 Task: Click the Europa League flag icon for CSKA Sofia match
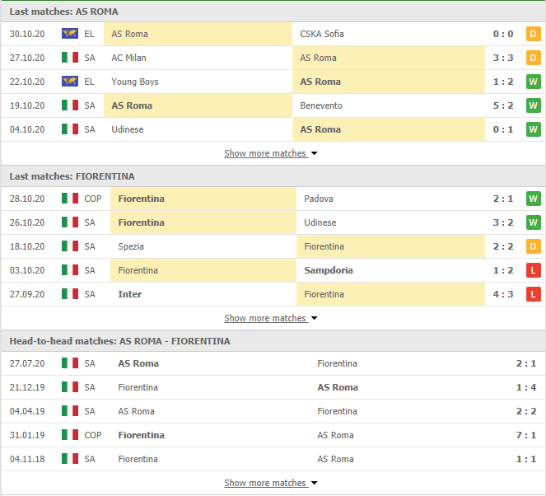tap(70, 34)
